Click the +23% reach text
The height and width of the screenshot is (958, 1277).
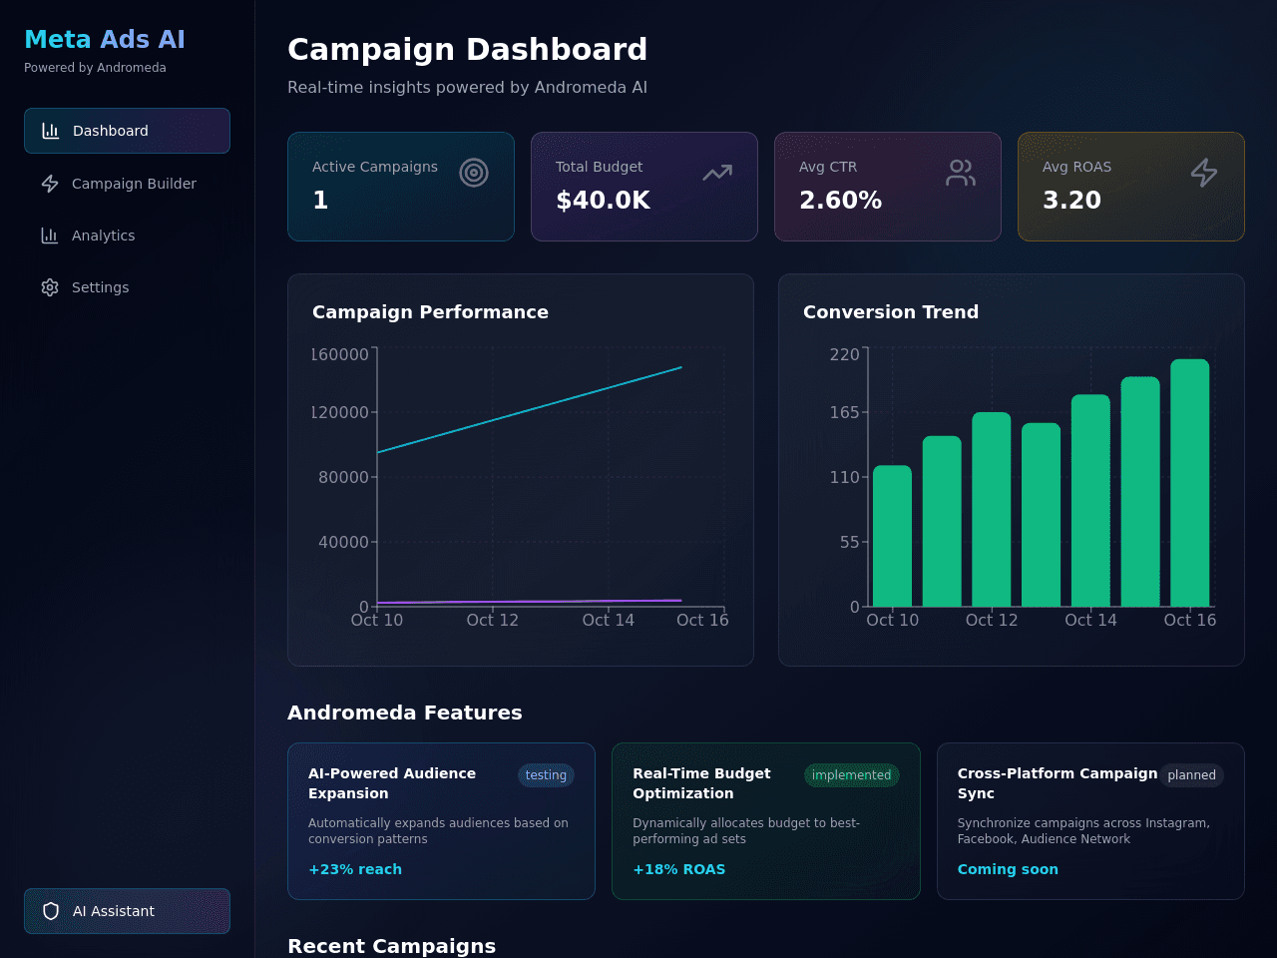pyautogui.click(x=355, y=869)
